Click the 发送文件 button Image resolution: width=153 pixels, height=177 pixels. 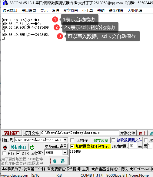pyautogui.click(x=128, y=133)
